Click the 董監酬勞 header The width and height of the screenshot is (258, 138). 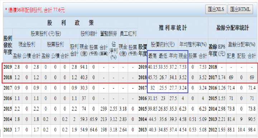click(x=109, y=34)
